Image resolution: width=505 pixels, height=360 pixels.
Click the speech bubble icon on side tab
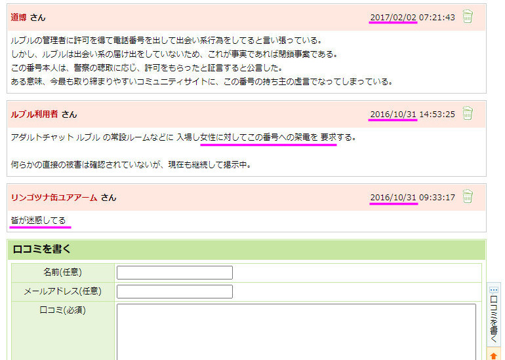pos(493,290)
